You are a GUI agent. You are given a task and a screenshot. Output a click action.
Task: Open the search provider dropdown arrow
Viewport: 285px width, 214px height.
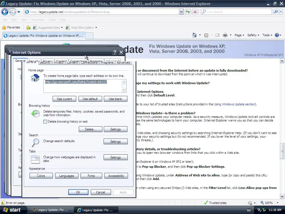tap(281, 12)
